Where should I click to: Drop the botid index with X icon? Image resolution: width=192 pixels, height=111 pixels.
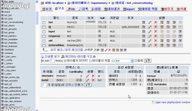(x=93, y=80)
